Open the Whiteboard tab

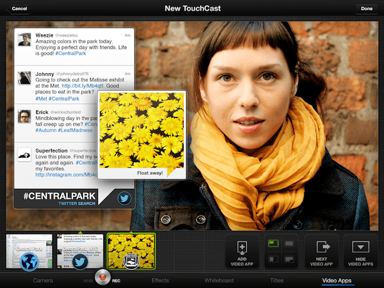click(x=219, y=280)
